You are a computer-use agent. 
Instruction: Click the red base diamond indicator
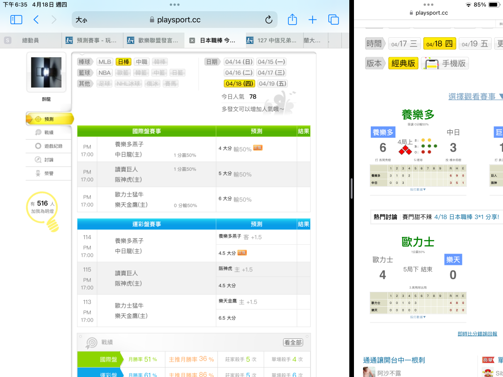pyautogui.click(x=405, y=150)
